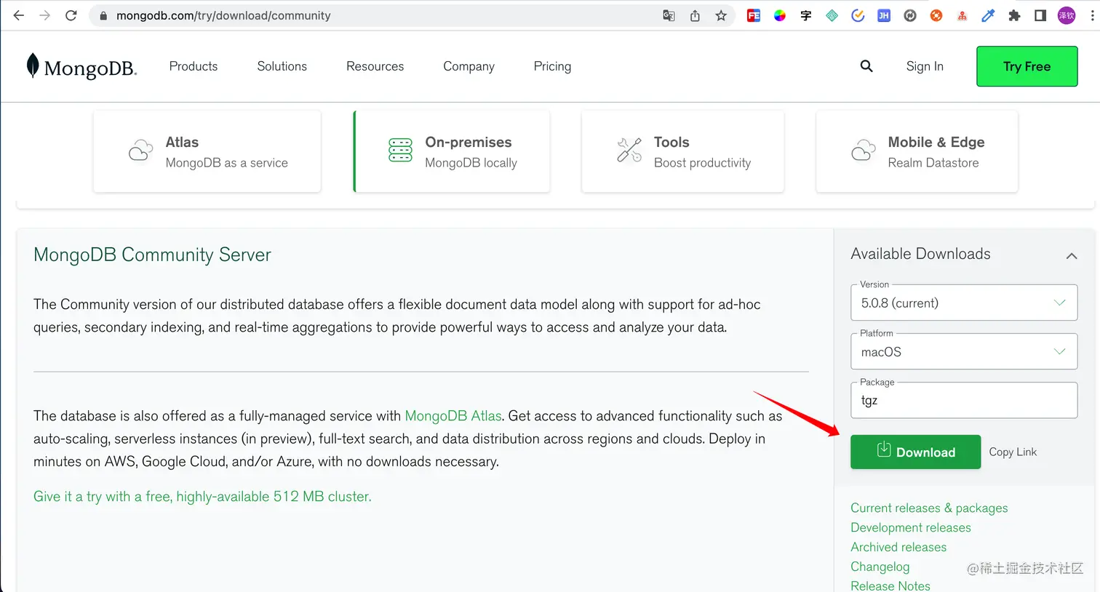Click the MongoDB leaf logo
Image resolution: width=1100 pixels, height=592 pixels.
(x=81, y=66)
